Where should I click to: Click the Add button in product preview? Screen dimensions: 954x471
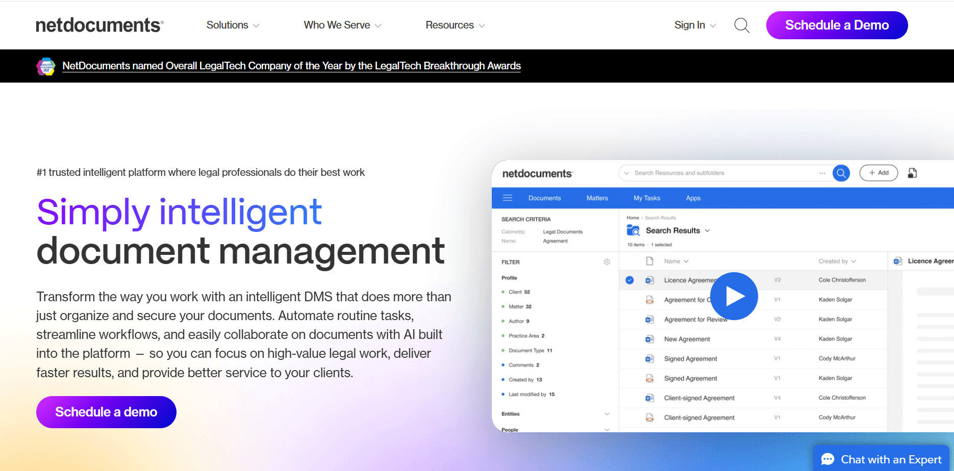pyautogui.click(x=878, y=173)
